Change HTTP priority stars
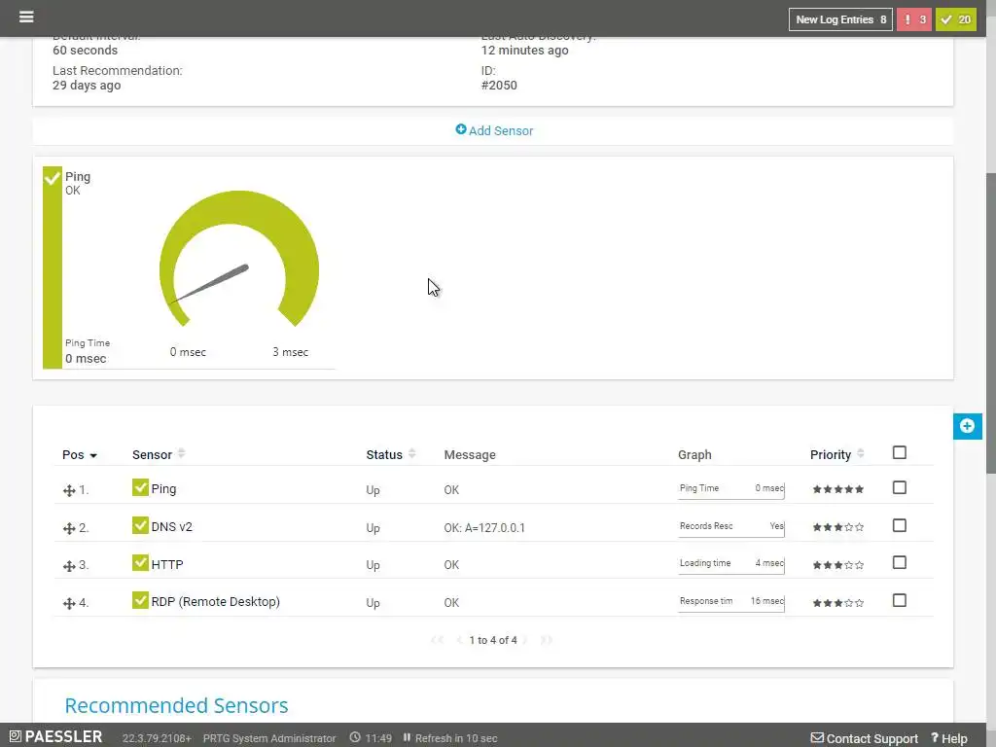This screenshot has height=747, width=996. click(837, 565)
